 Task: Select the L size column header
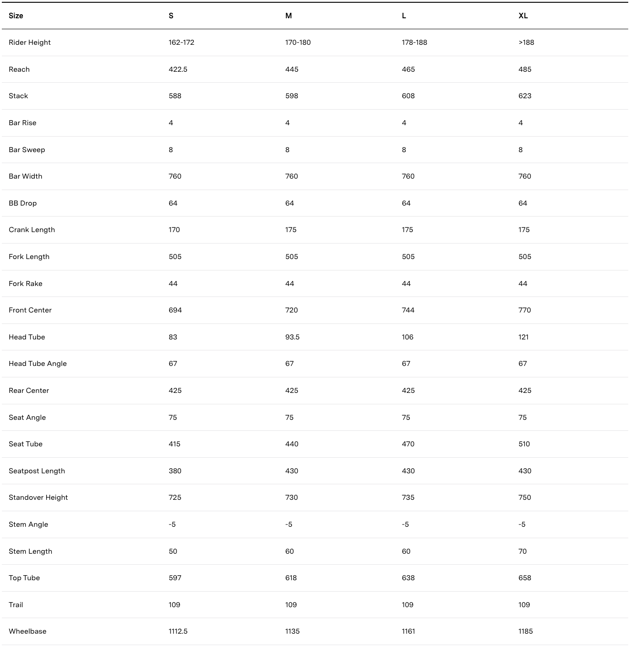[x=404, y=16]
